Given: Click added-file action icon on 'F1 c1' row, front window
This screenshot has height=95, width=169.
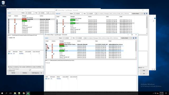Looking at the screenshot, I should click(54, 54).
